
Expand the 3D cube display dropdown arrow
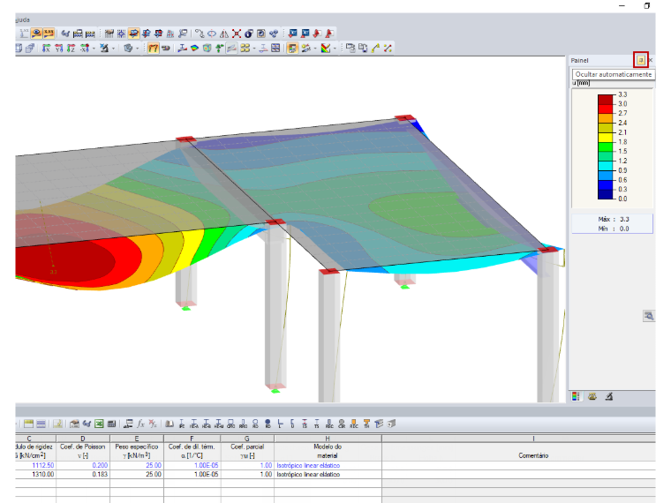[138, 49]
